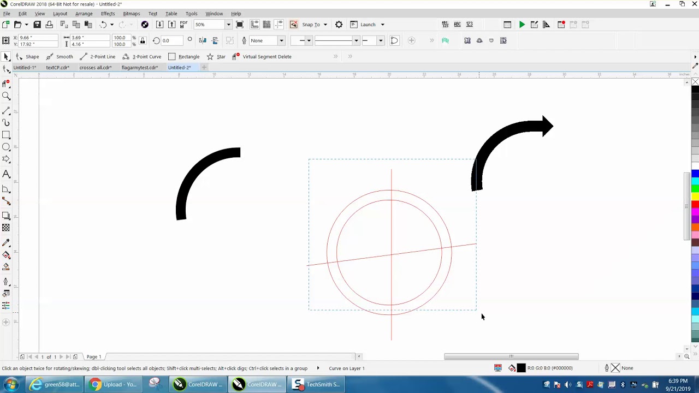699x393 pixels.
Task: Choose the 3-Point Curve tool
Action: (142, 57)
